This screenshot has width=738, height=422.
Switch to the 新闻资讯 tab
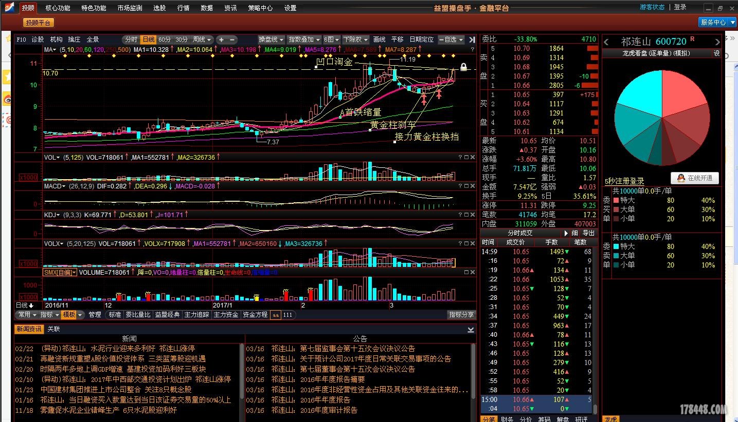tap(29, 329)
